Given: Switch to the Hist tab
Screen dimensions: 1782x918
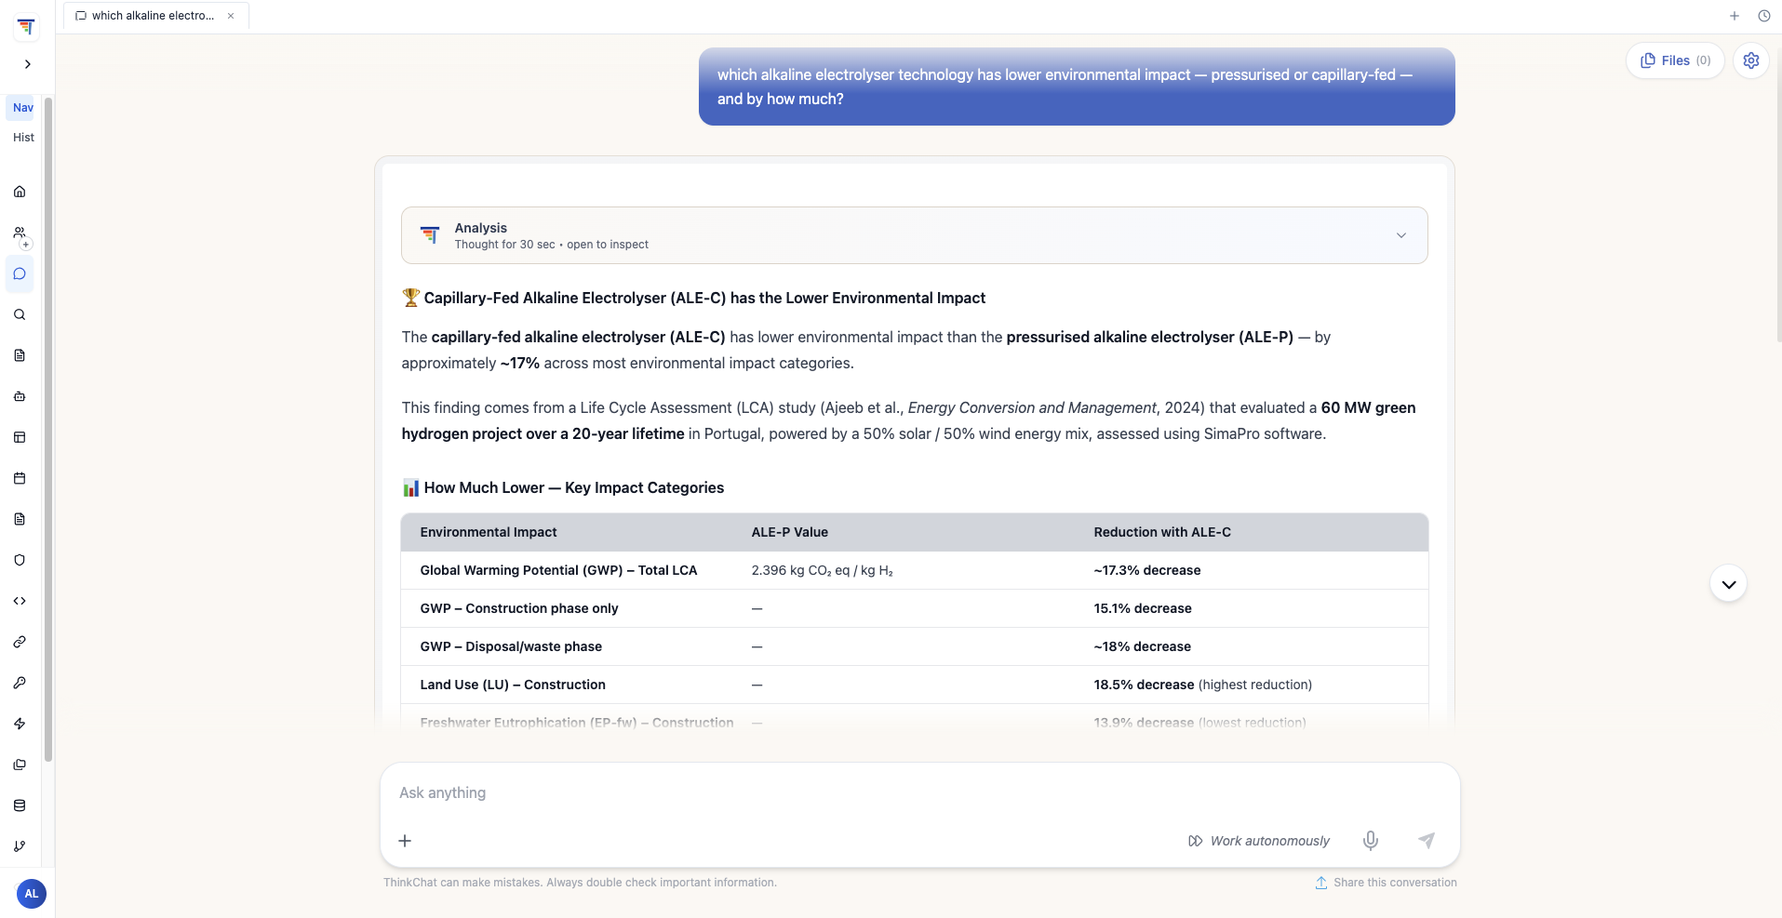Looking at the screenshot, I should click(x=23, y=138).
